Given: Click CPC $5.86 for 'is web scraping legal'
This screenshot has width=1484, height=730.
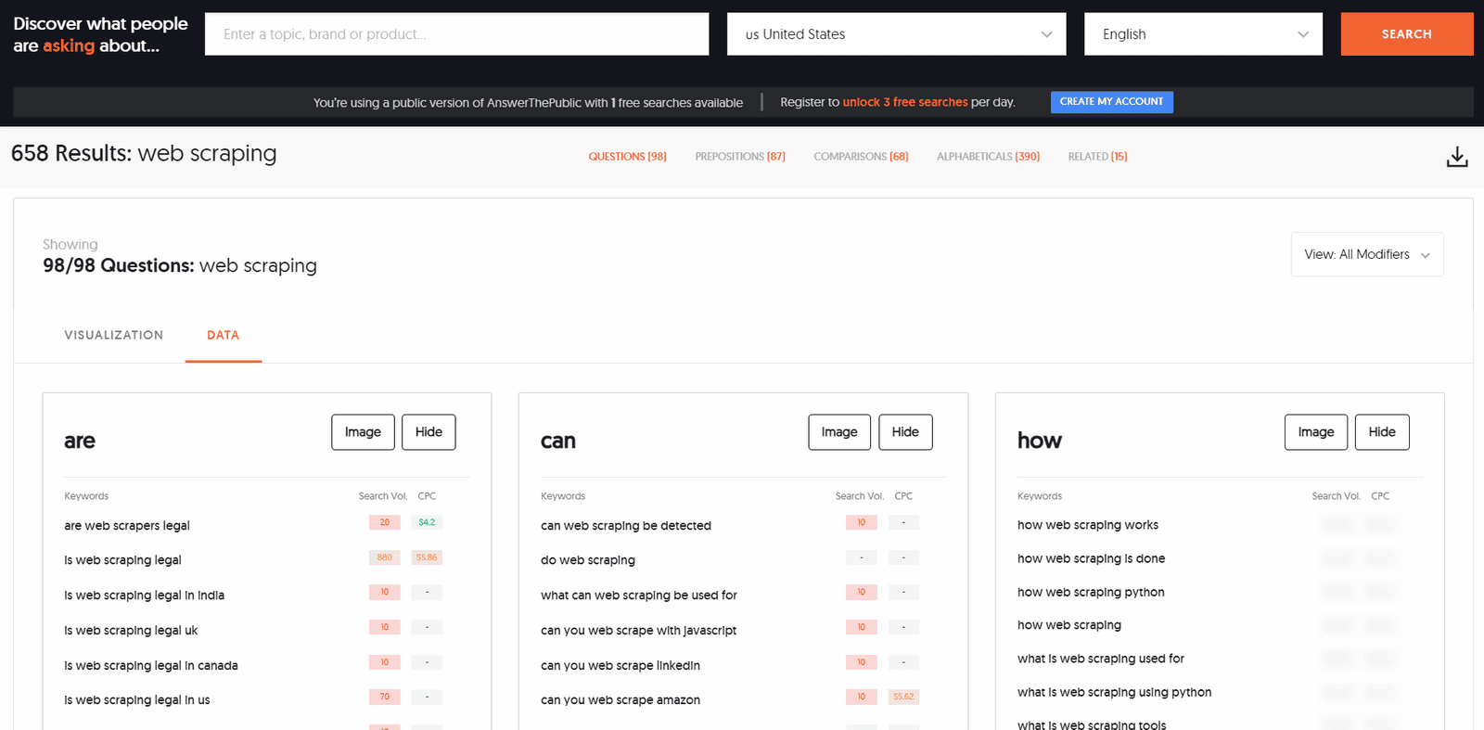Looking at the screenshot, I should click(427, 557).
